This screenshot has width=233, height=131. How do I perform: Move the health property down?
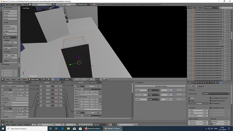click(x=180, y=99)
